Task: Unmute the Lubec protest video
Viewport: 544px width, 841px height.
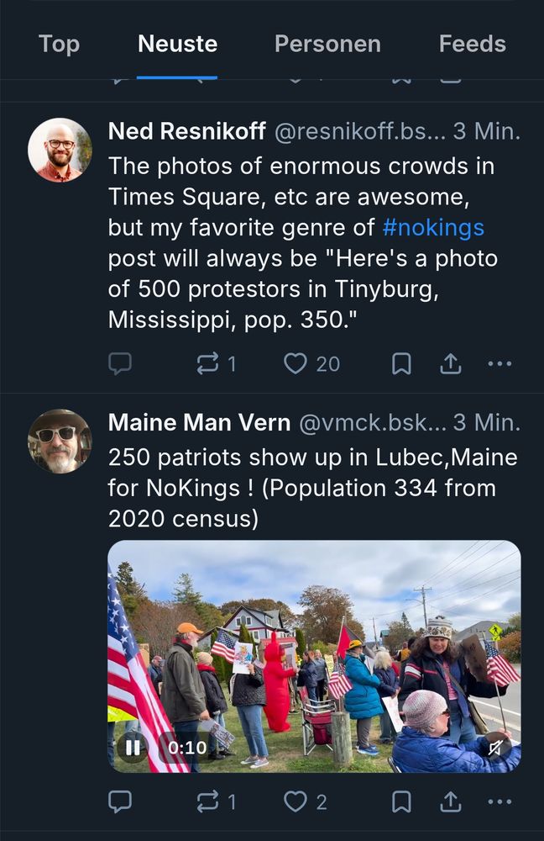Action: click(x=496, y=747)
